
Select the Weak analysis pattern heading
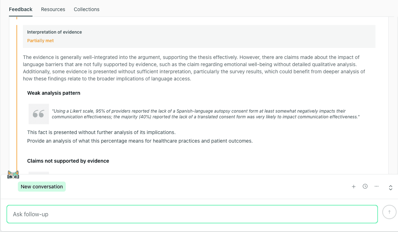(54, 93)
